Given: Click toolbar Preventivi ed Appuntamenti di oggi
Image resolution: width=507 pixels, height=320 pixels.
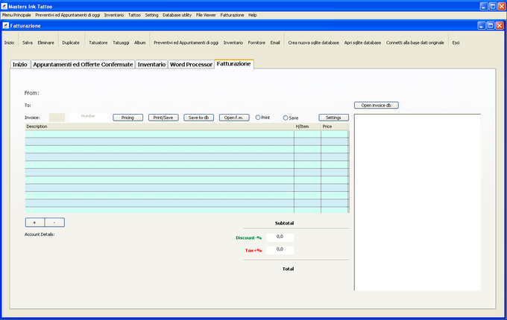Looking at the screenshot, I should click(186, 42).
